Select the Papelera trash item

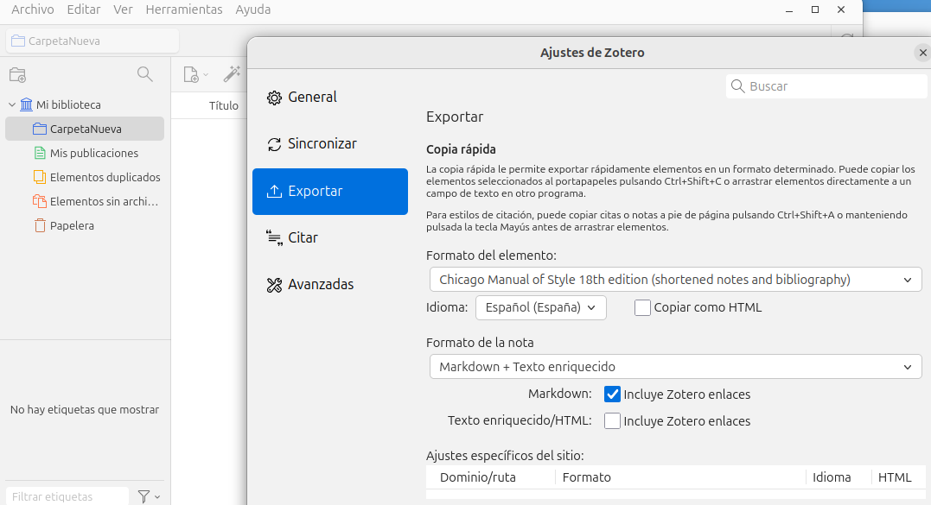point(72,225)
